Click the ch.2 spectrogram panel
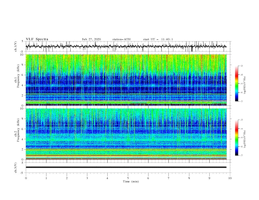The width and height of the screenshot is (259, 200). pos(126,134)
